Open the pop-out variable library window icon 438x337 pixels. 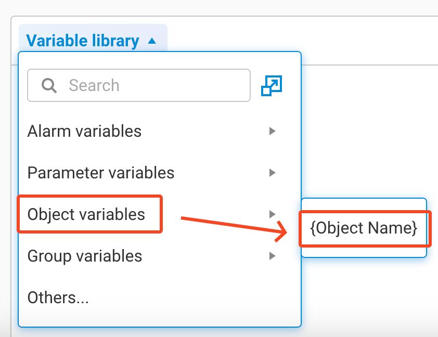[272, 85]
